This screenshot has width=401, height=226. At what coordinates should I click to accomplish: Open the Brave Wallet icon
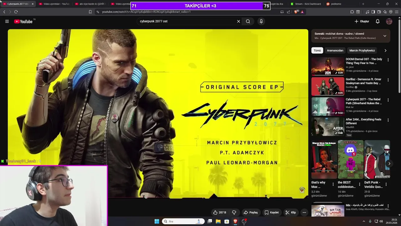[x=379, y=12]
